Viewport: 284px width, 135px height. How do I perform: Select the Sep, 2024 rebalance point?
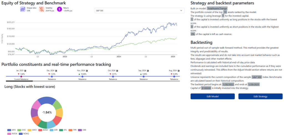(143, 76)
